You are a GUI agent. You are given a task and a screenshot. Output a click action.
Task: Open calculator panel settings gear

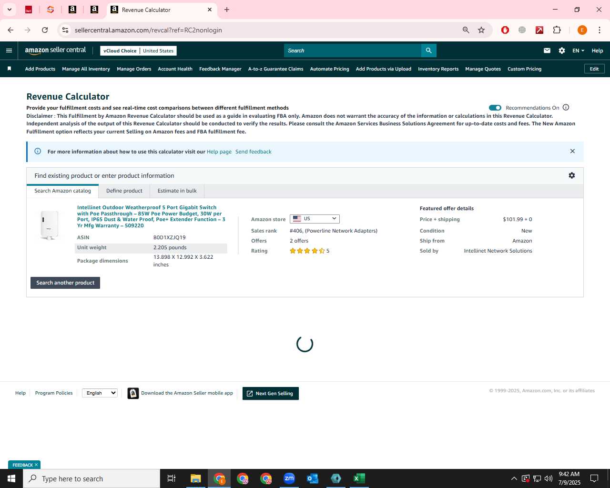pos(572,175)
